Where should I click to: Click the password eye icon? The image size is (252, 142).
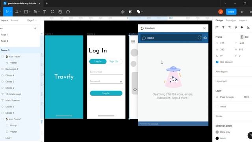point(121,82)
